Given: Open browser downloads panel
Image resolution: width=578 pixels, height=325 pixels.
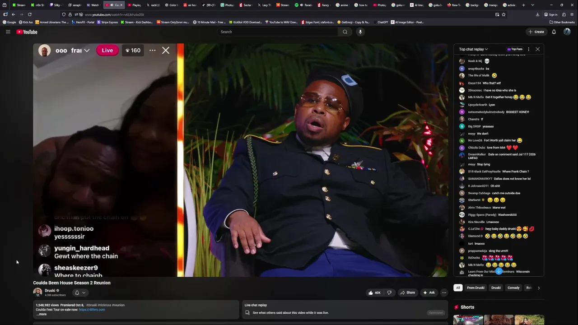Looking at the screenshot, I should click(x=537, y=14).
